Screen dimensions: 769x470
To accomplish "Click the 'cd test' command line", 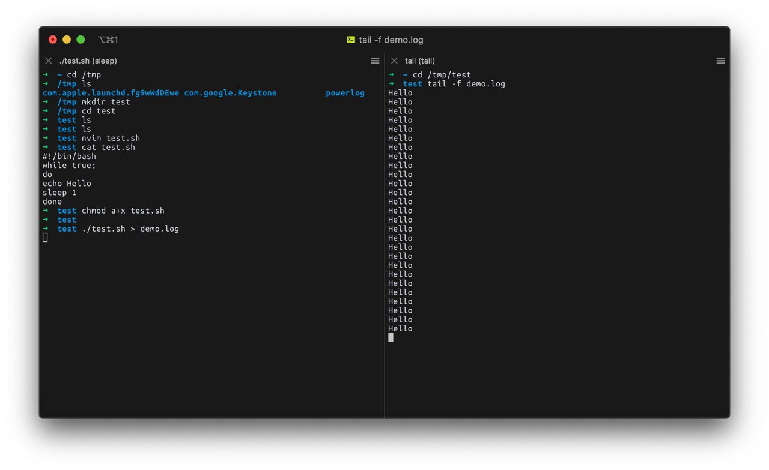I will coord(99,111).
